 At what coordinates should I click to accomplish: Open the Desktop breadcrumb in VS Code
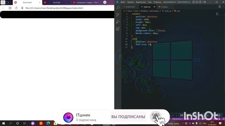tap(144, 11)
